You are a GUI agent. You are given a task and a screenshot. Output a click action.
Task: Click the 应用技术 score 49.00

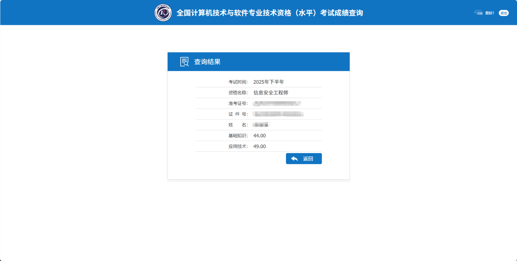(260, 146)
